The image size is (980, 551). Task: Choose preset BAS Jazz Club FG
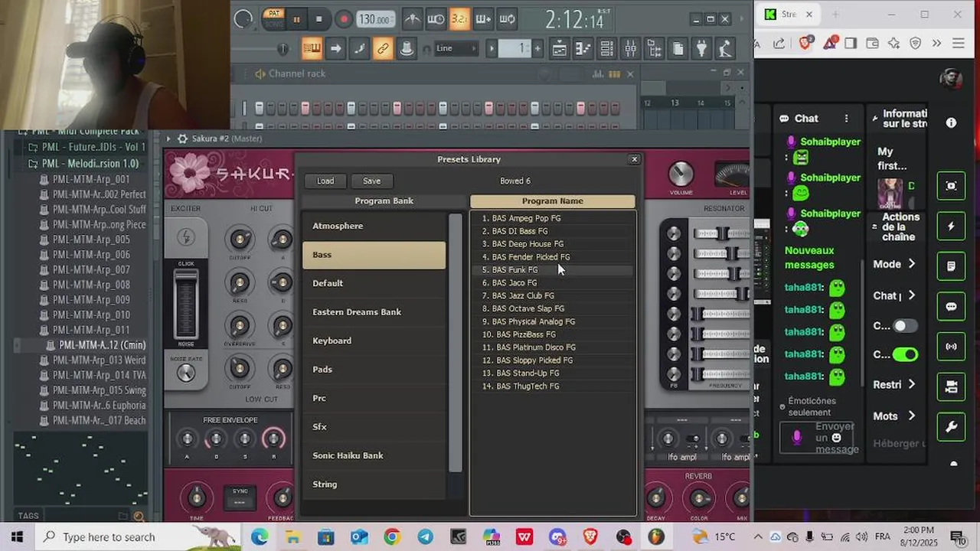(552, 295)
